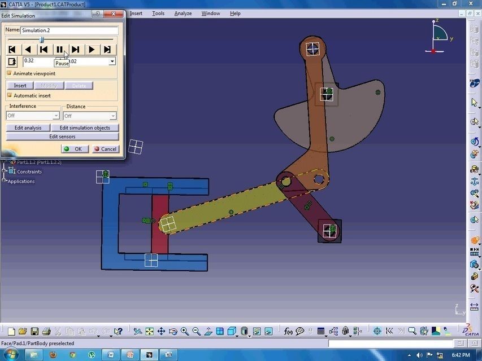Select the Rotate view icon
Image resolution: width=482 pixels, height=361 pixels.
[x=173, y=331]
